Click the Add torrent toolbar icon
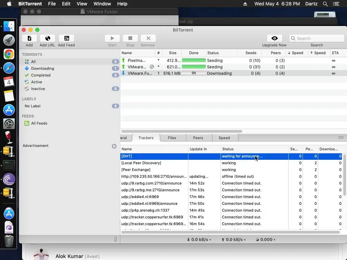 coord(29,38)
